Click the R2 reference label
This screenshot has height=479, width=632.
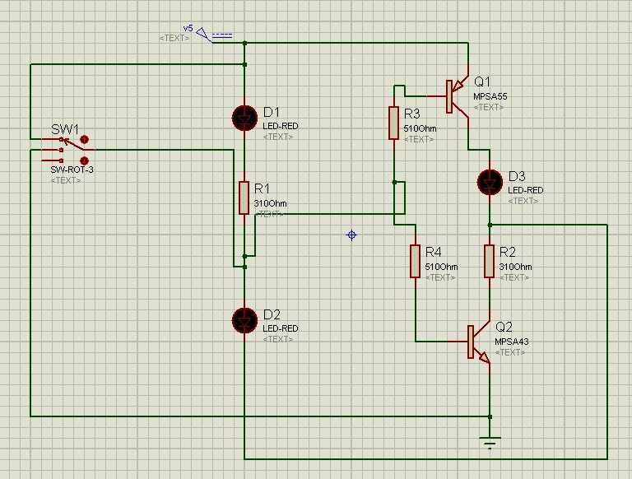[x=508, y=252]
